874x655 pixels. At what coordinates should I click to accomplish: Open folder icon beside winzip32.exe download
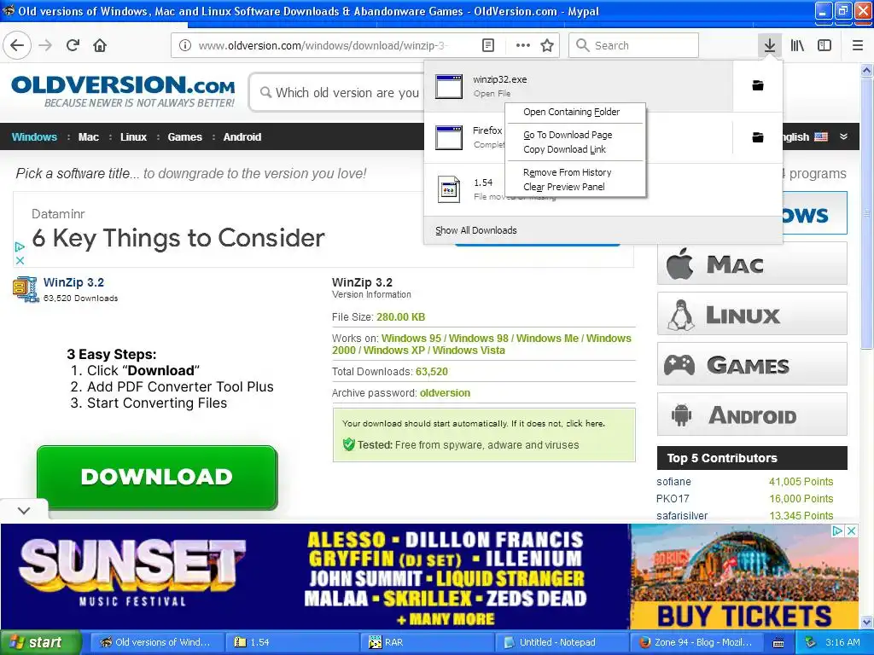[758, 85]
